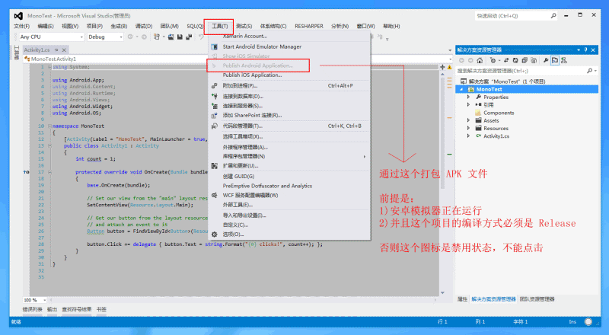
Task: Toggle Show All Files in Solution Explorer
Action: point(533,59)
